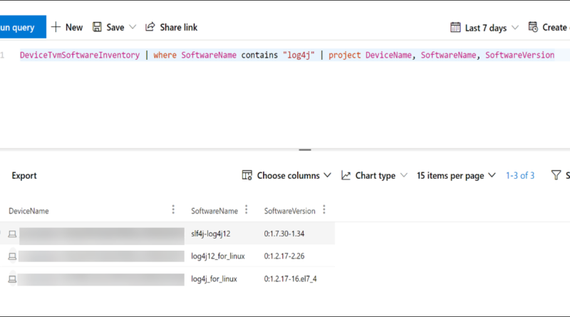The height and width of the screenshot is (317, 570).
Task: Click the filter funnel icon
Action: point(556,175)
